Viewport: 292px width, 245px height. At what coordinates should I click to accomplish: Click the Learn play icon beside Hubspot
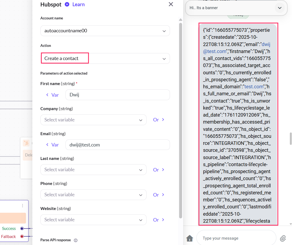click(x=67, y=4)
